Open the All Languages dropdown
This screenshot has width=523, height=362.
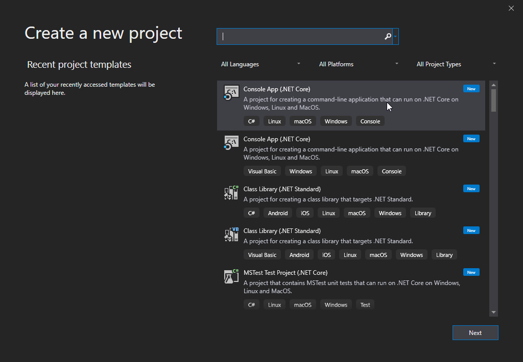coord(260,64)
